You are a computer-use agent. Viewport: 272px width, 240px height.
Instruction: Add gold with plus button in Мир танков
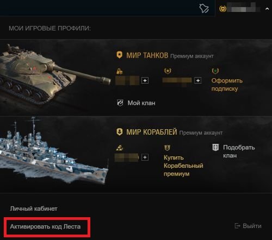(x=145, y=80)
